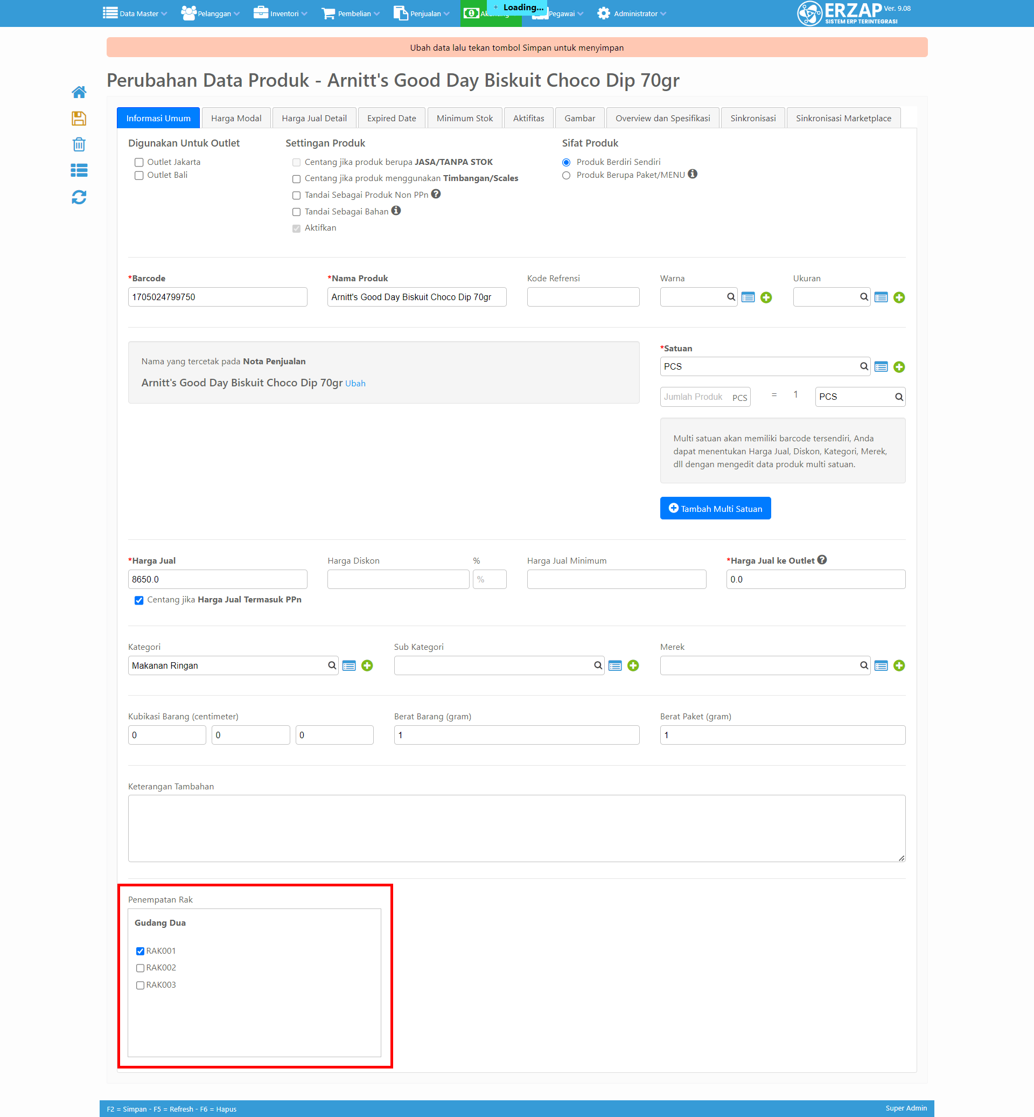Open Warna list icon
The image size is (1034, 1117).
click(x=748, y=297)
